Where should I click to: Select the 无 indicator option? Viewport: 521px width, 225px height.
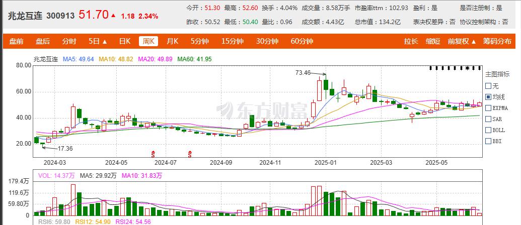488,86
